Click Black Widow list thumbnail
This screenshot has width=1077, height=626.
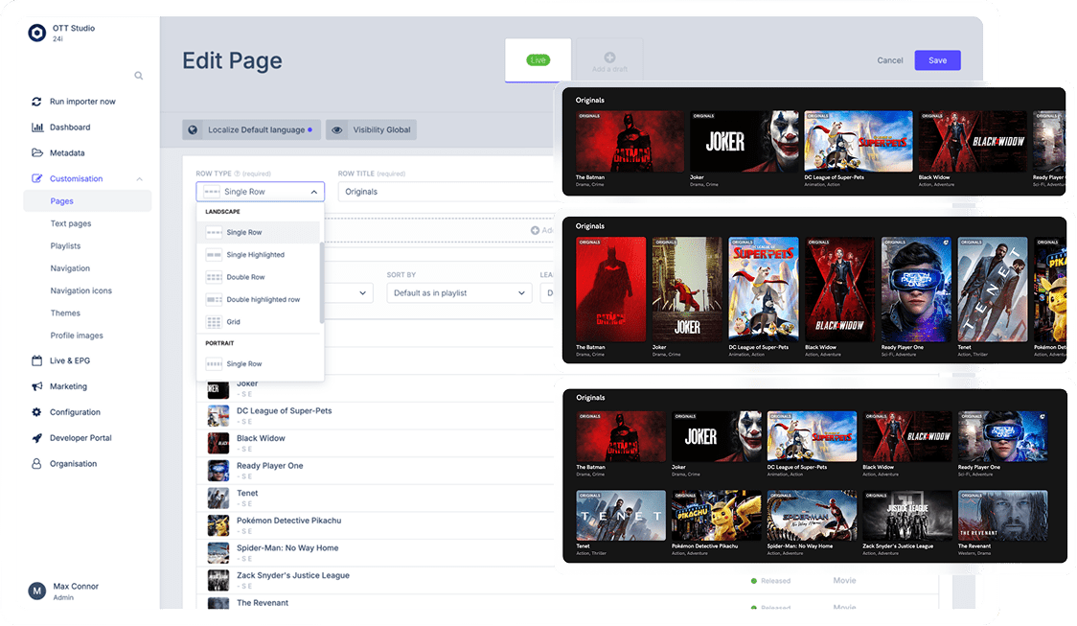click(x=218, y=443)
